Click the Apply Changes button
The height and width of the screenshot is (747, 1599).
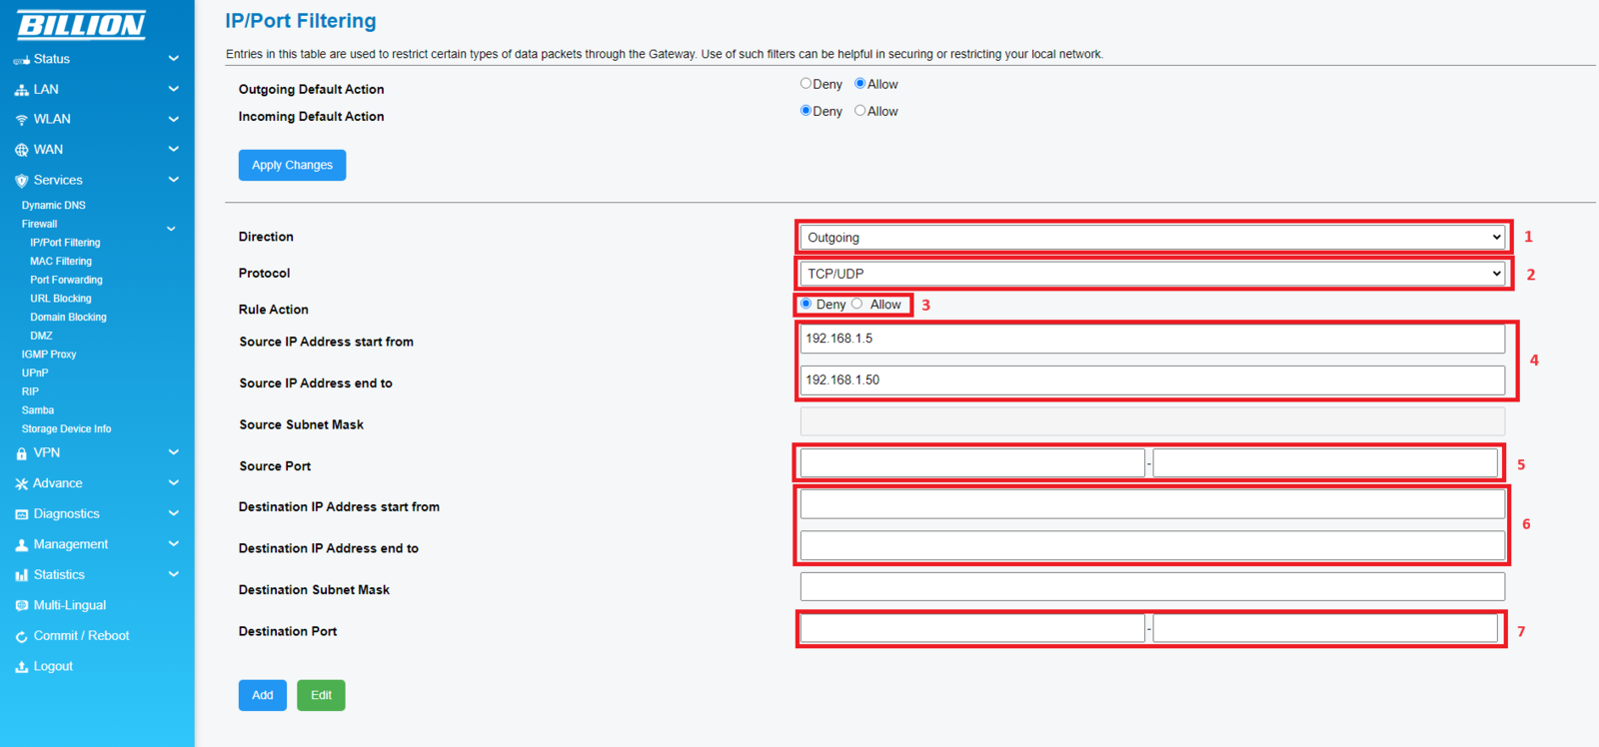coord(292,165)
